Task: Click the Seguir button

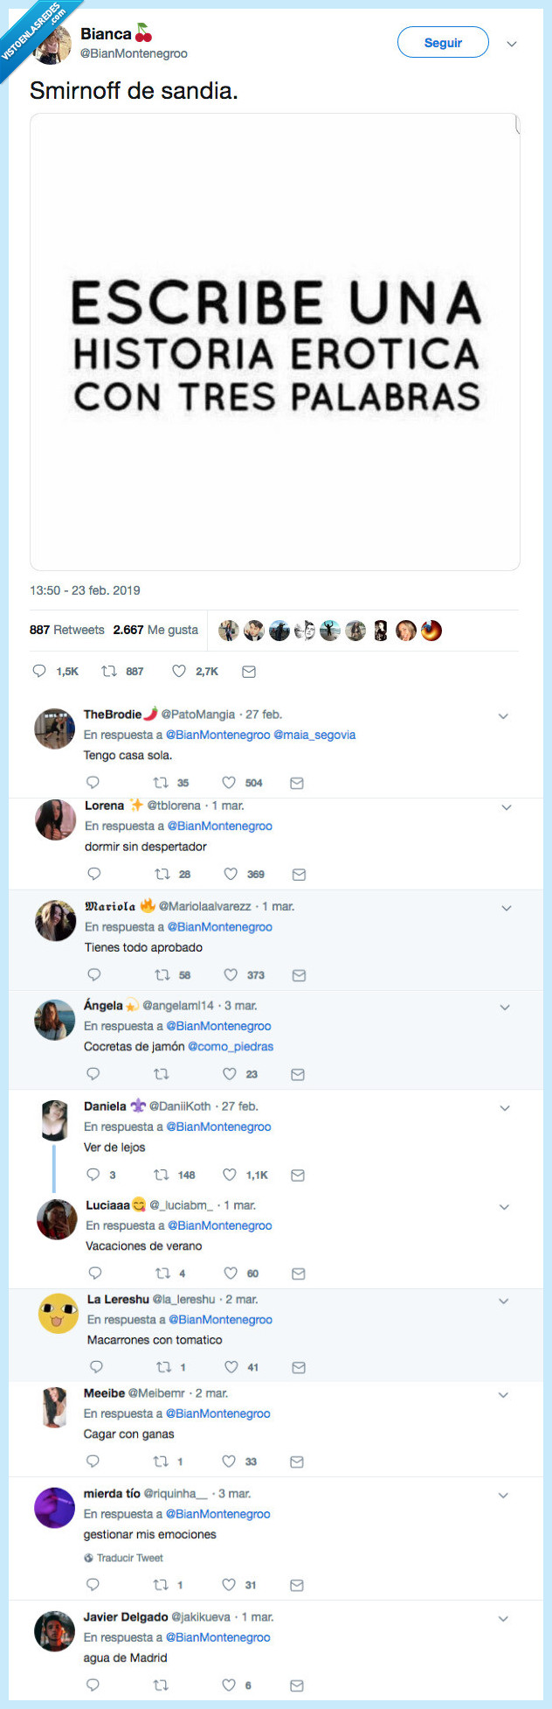Action: 443,42
